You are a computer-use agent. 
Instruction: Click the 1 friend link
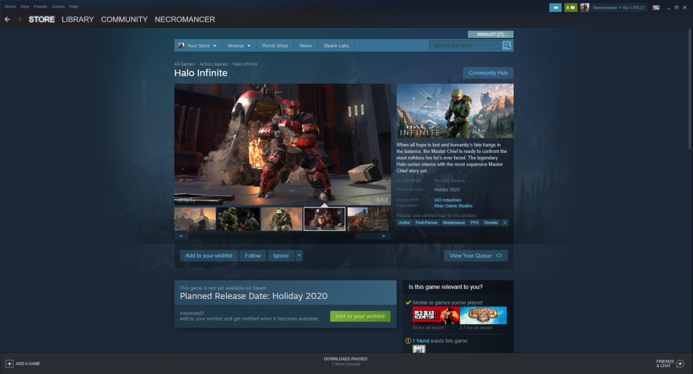(421, 341)
